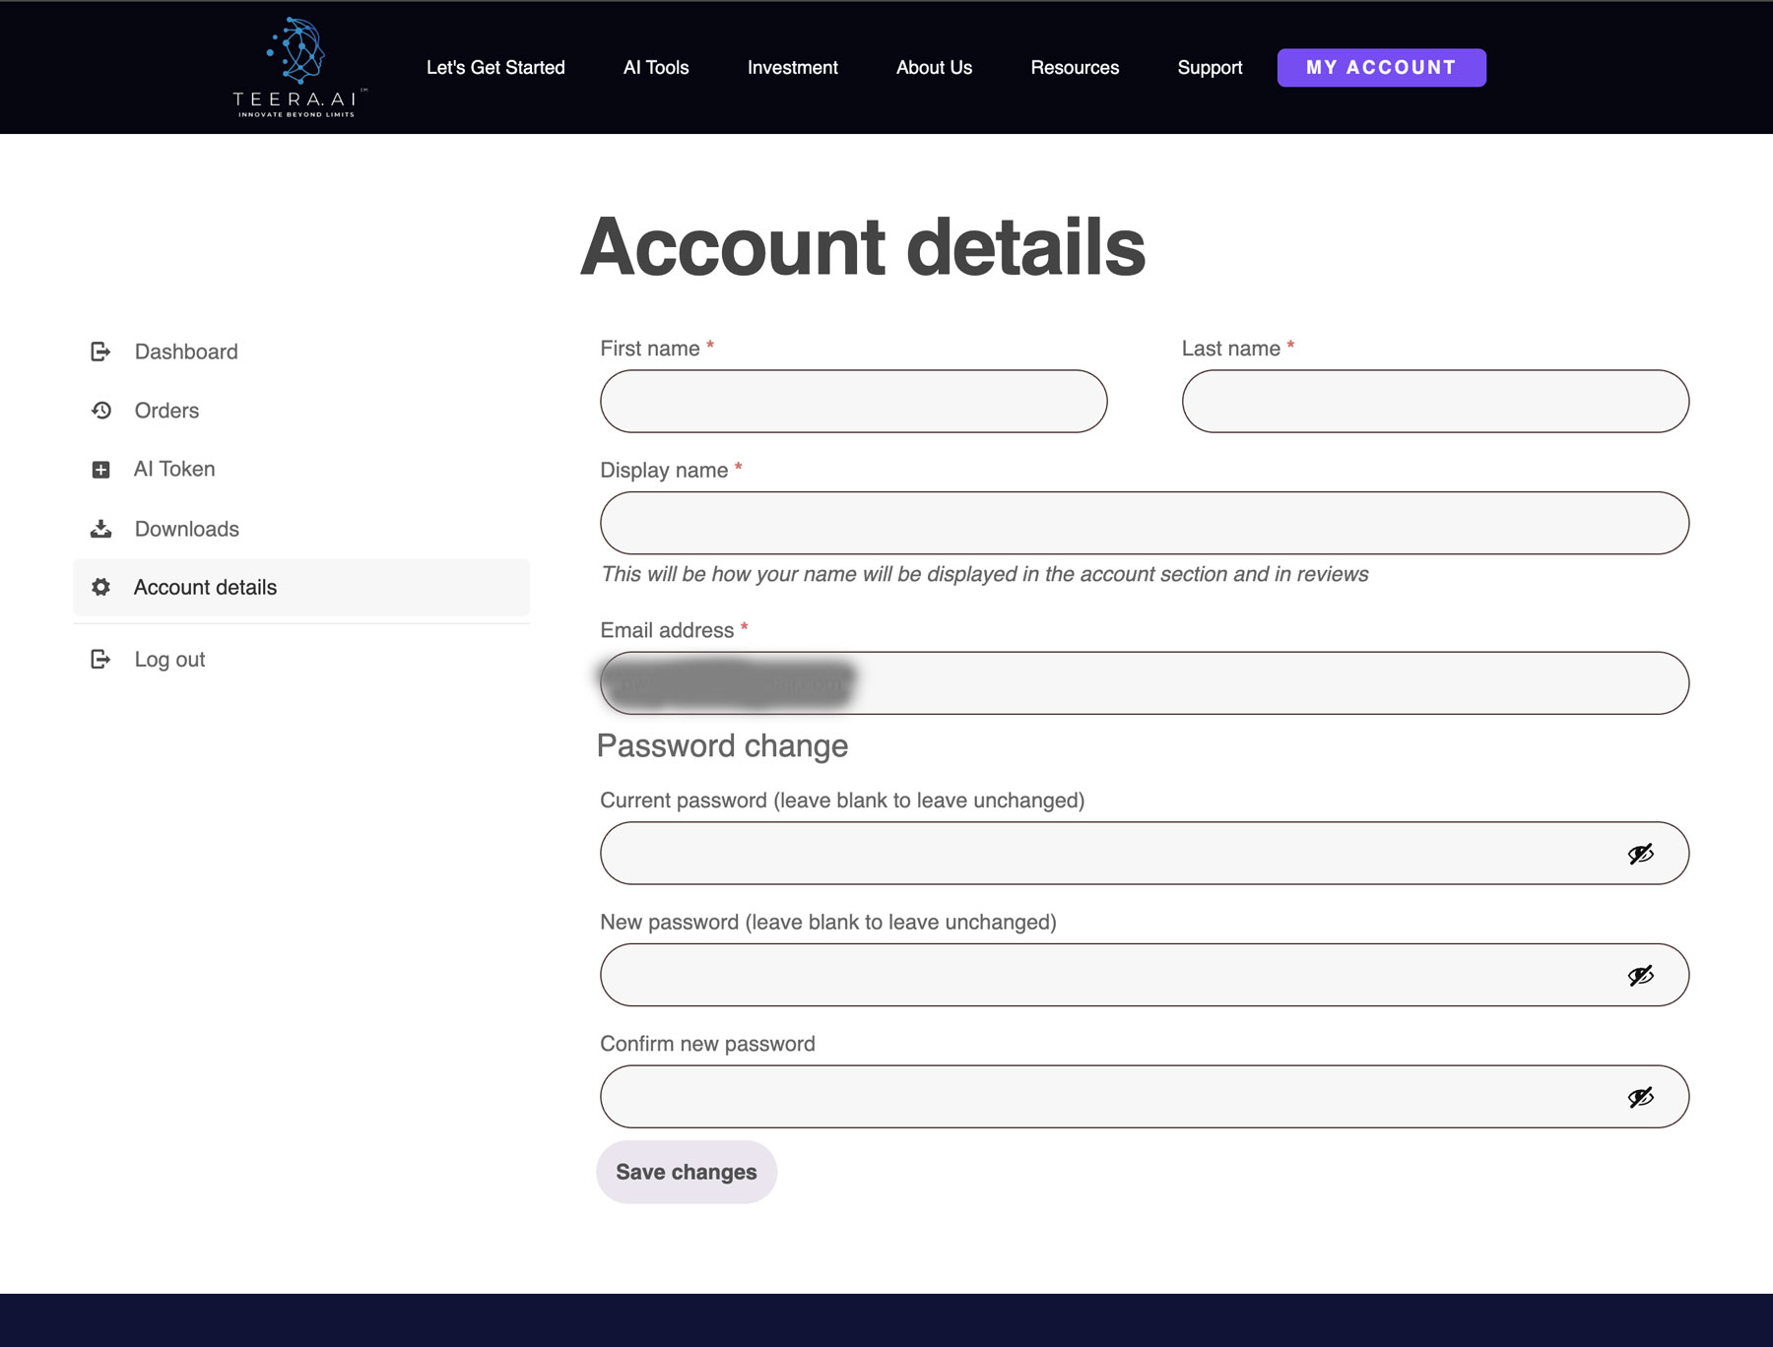Click Let's Get Started in the navigation

(x=495, y=67)
